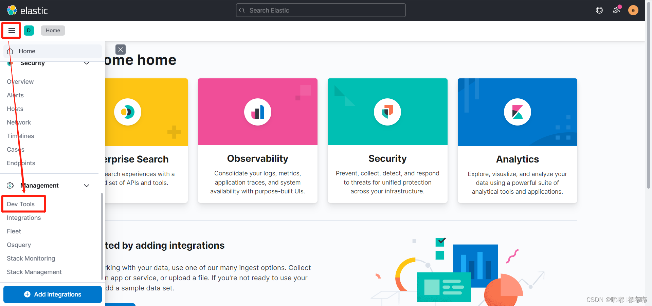This screenshot has width=652, height=306.
Task: Click the Kibana Analytics logo icon
Action: click(518, 112)
